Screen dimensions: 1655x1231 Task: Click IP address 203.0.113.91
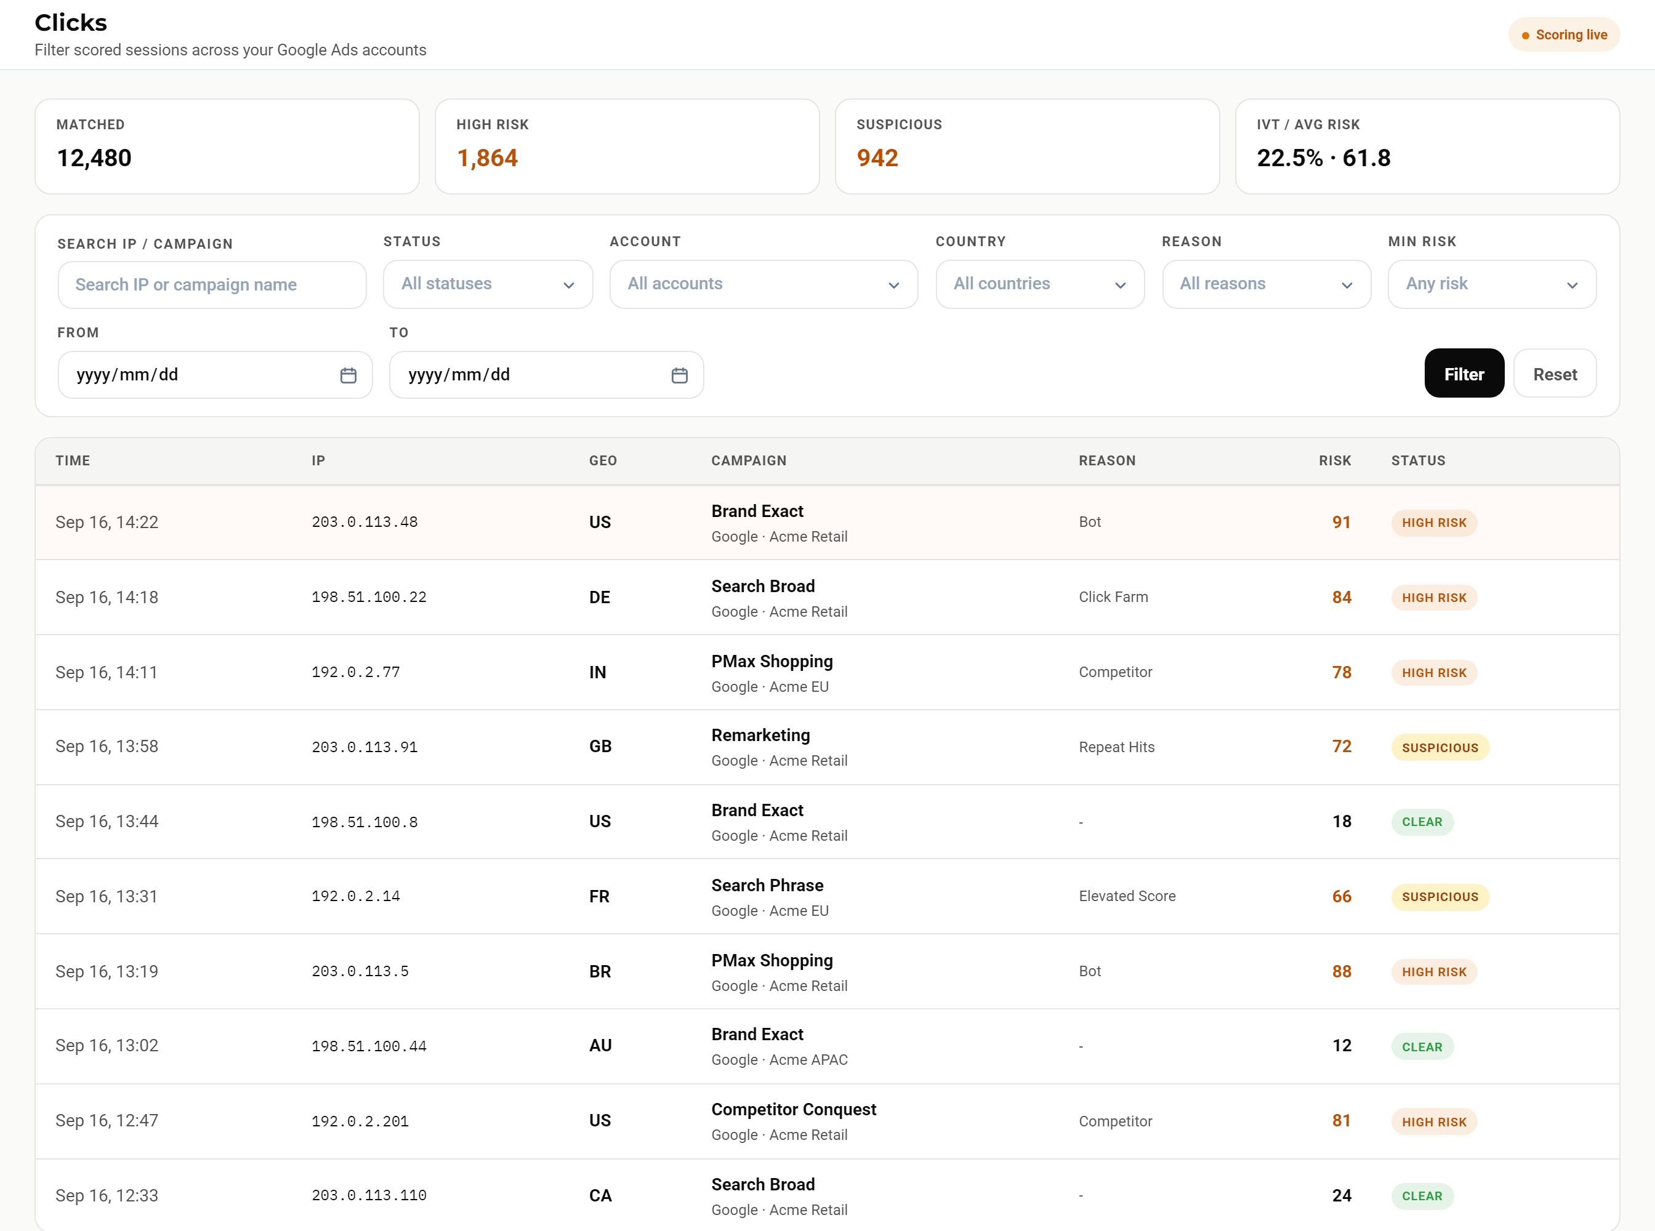coord(364,747)
